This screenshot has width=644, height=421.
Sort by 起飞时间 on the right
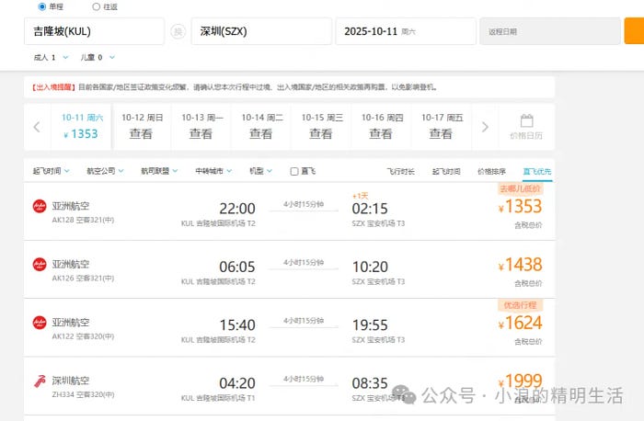(x=446, y=172)
